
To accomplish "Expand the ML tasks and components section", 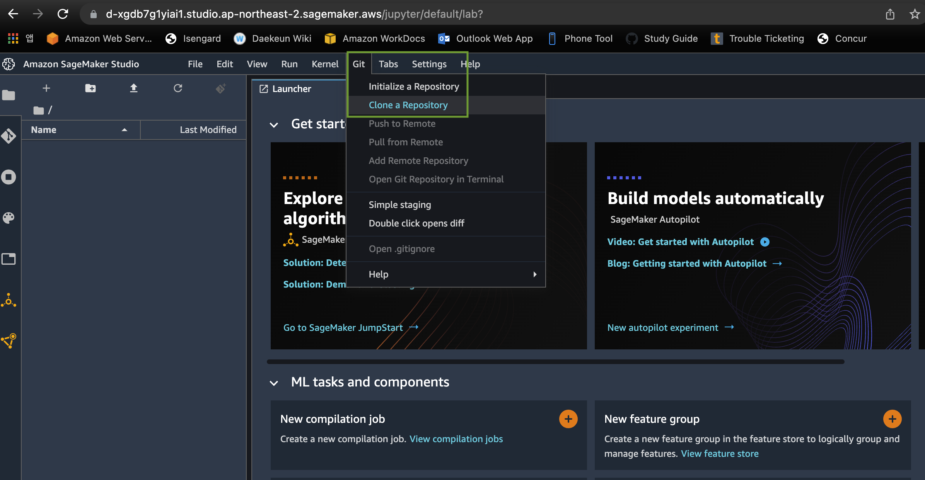I will click(x=273, y=382).
